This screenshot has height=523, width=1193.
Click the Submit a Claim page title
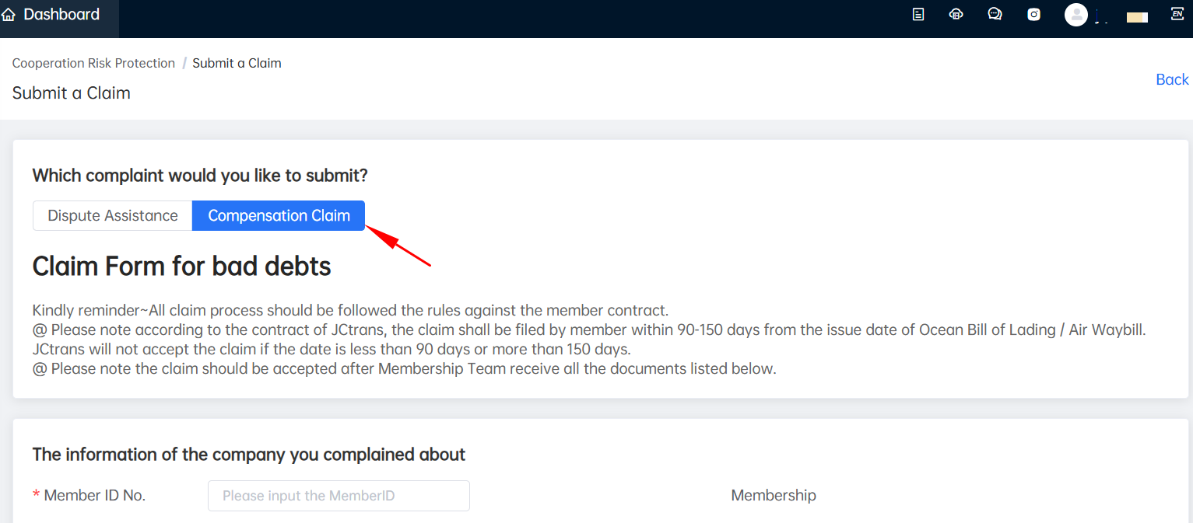[x=71, y=93]
